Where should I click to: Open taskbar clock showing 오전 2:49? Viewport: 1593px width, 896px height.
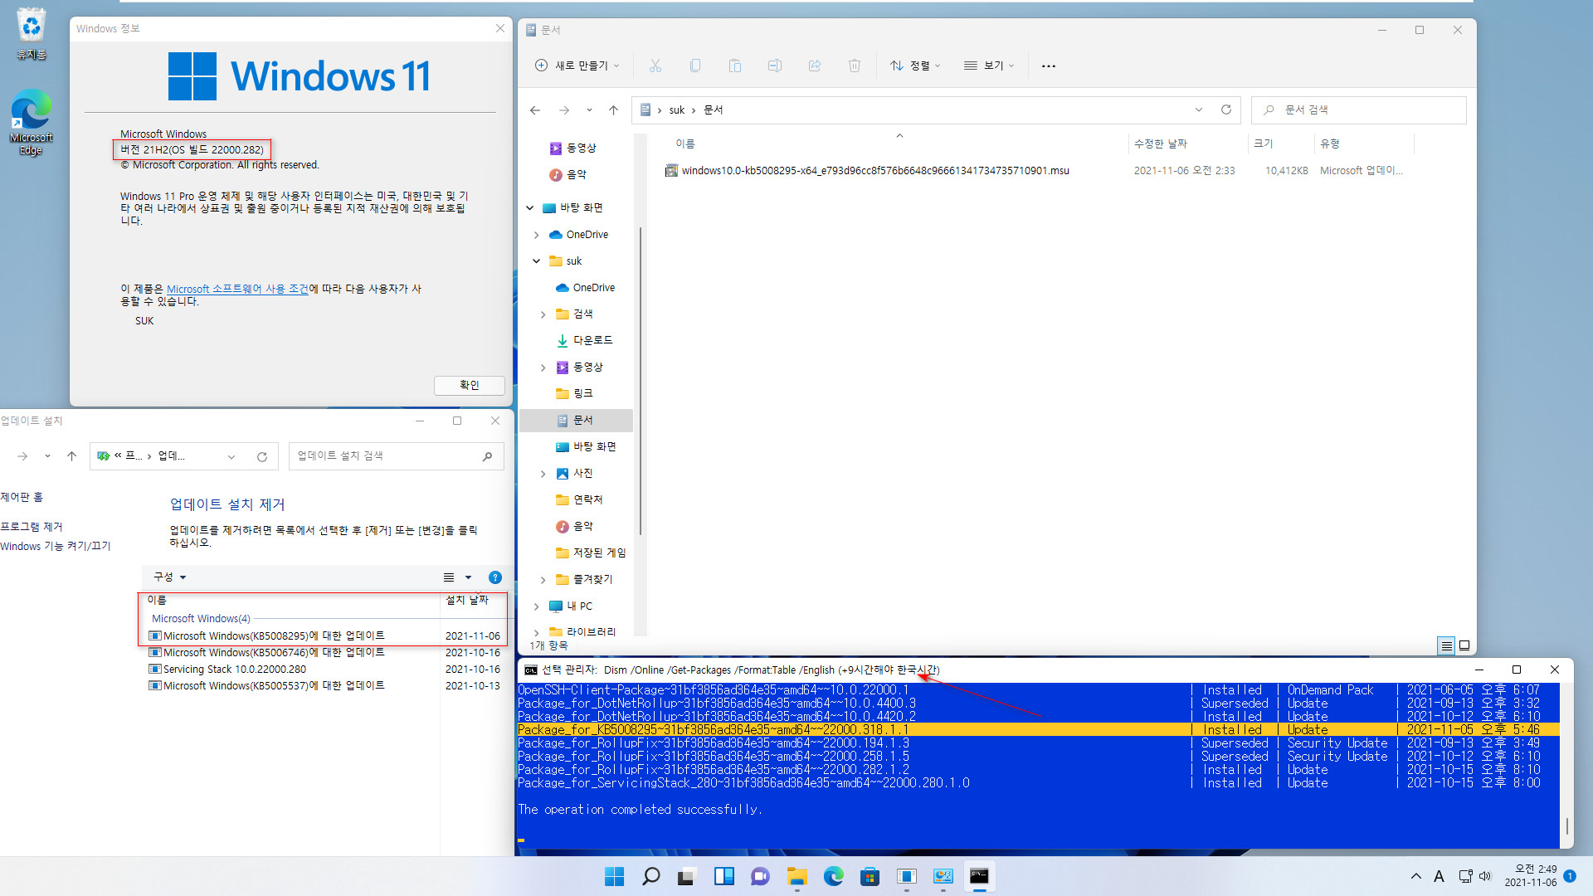[x=1532, y=876]
